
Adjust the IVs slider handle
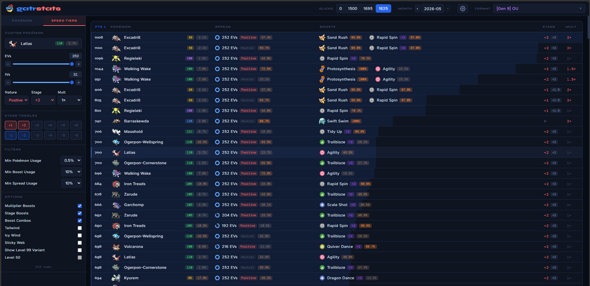click(x=72, y=83)
